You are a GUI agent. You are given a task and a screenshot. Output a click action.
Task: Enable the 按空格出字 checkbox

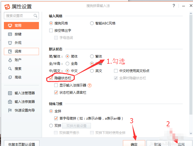51,30
